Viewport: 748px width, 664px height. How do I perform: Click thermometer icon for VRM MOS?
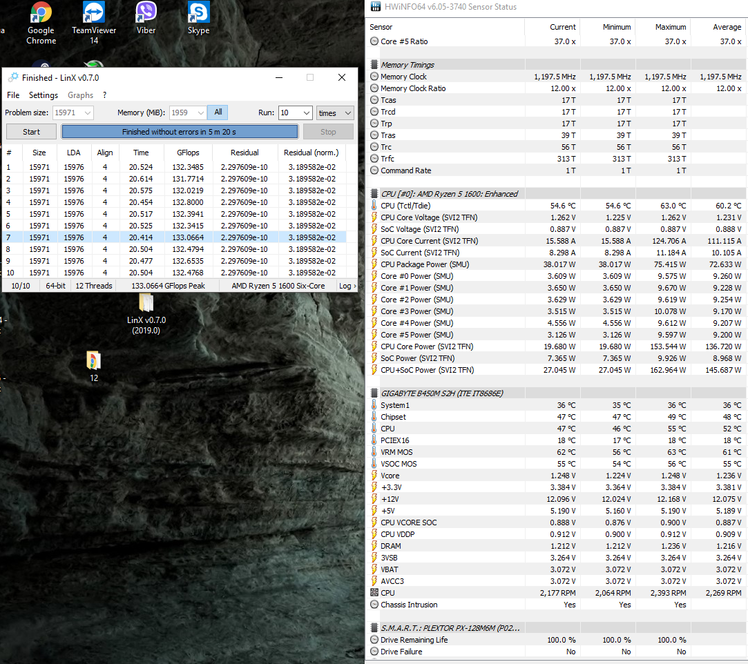click(x=374, y=452)
